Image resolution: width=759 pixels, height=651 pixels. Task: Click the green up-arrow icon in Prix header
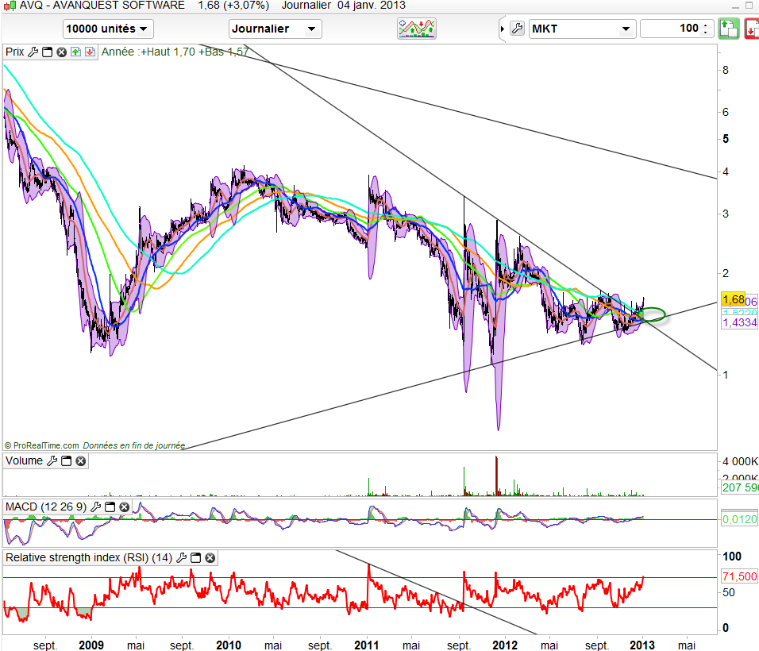click(75, 52)
